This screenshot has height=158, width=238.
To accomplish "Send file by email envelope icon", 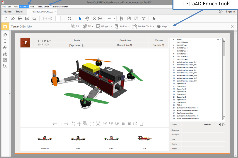I will [x=27, y=19].
